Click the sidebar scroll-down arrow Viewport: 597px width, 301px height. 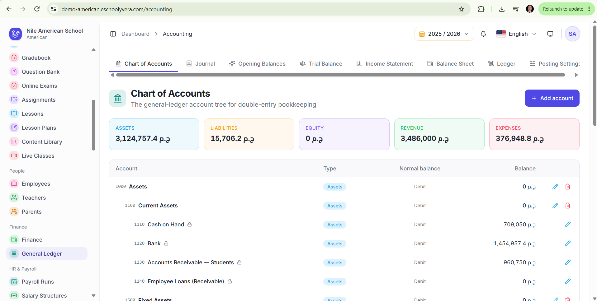point(93,296)
